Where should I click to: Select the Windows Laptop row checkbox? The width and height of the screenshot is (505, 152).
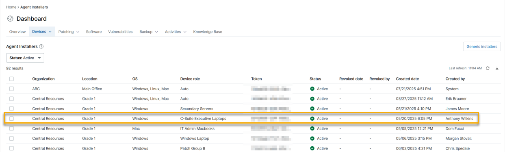11,139
